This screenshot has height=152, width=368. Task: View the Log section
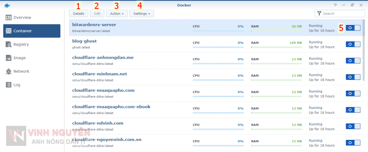[x=32, y=85]
